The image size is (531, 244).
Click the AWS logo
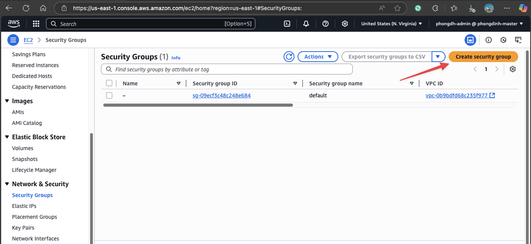(14, 24)
